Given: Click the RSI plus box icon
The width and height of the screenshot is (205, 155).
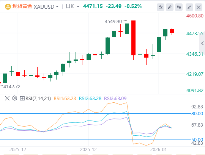Looking at the screenshot, I should click(x=22, y=98).
